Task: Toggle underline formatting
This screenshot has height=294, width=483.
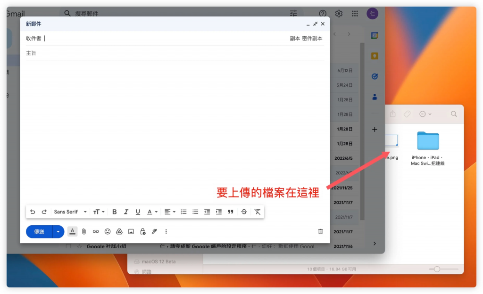Action: (x=138, y=212)
